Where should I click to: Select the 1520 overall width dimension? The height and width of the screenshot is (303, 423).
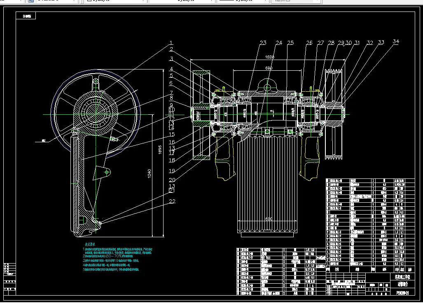pos(270,57)
